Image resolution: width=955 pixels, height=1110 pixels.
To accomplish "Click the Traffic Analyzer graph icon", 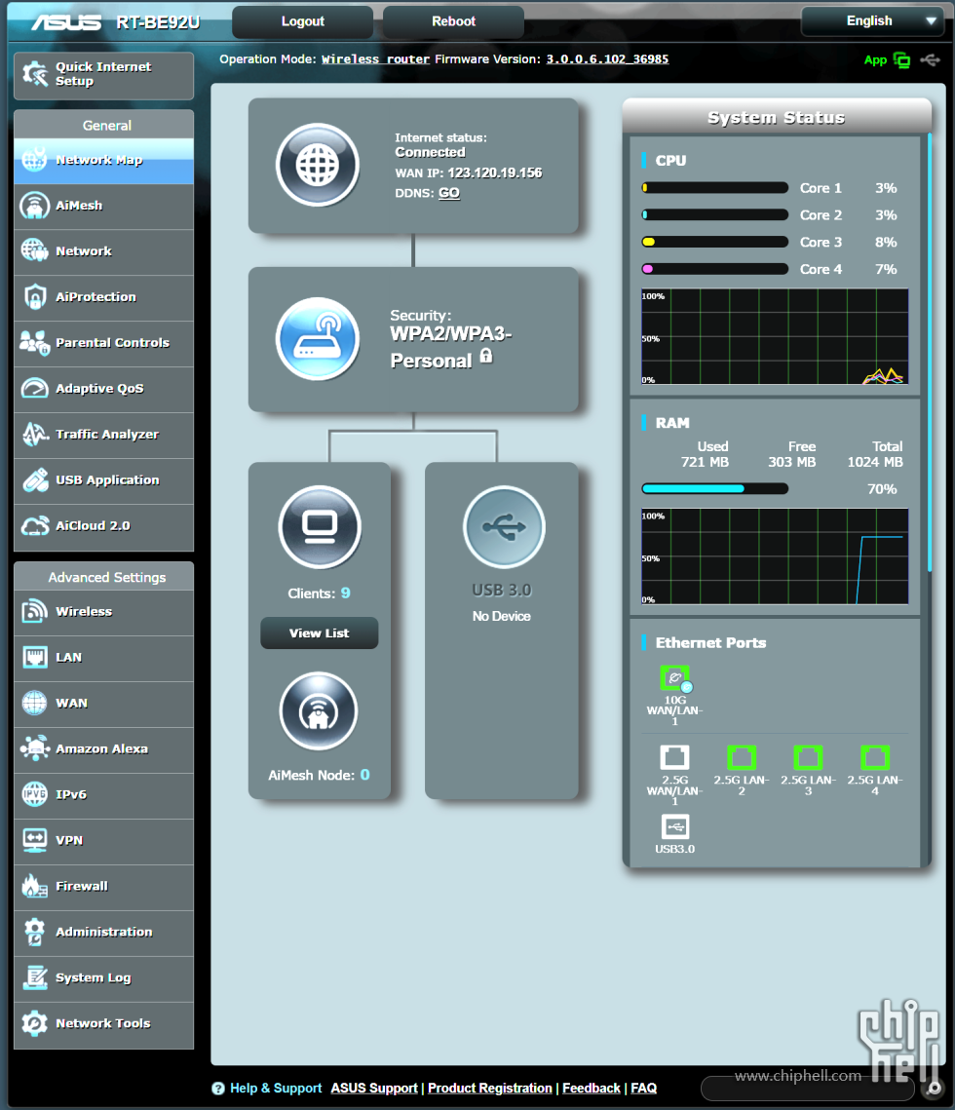I will 35,435.
